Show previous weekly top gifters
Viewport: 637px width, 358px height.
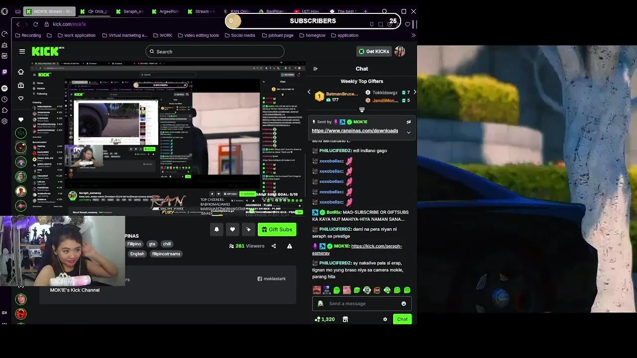pos(309,92)
